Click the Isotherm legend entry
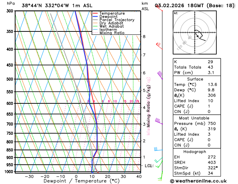This screenshot has width=238, height=184. tap(105, 30)
